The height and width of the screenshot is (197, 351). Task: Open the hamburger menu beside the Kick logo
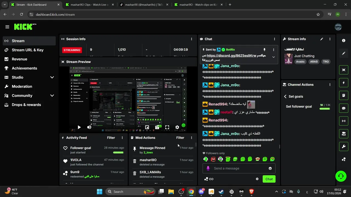(x=7, y=27)
